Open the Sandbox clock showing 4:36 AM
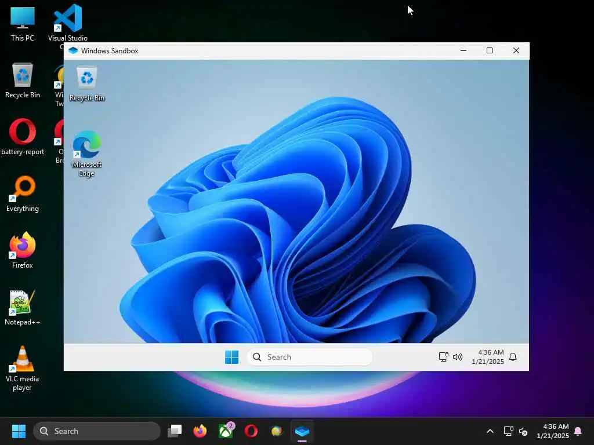This screenshot has width=594, height=445. pos(488,357)
